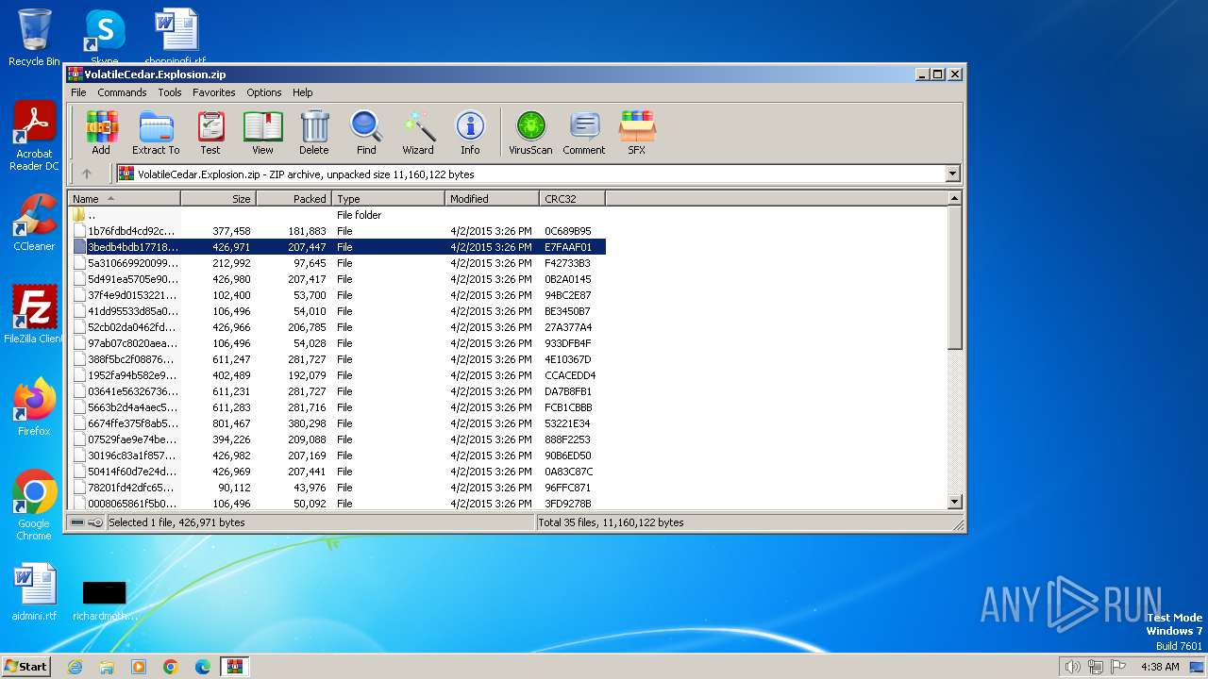This screenshot has width=1208, height=679.
Task: Open Acrobat Reader DC shortcut
Action: (34, 137)
